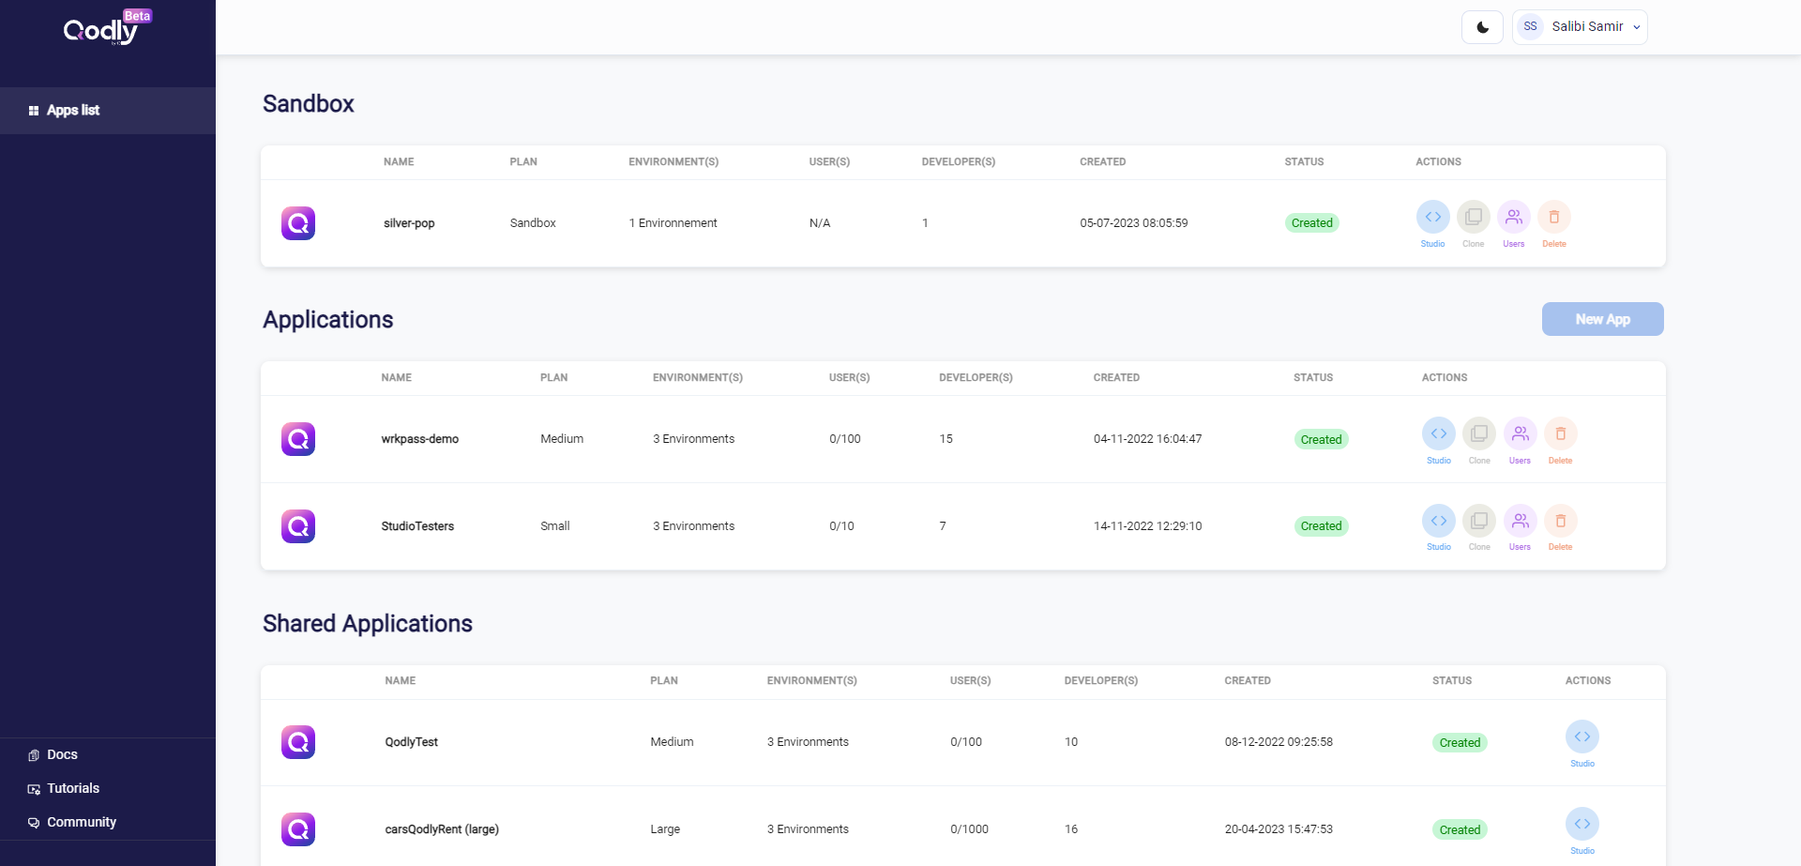Click creation date 04-11-2022 16:04:47

coord(1148,439)
